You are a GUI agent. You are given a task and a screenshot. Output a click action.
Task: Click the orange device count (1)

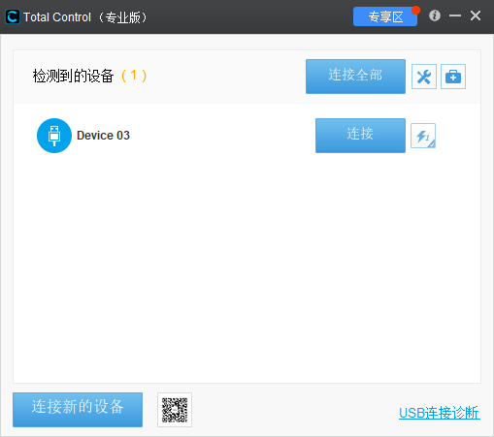(x=134, y=76)
